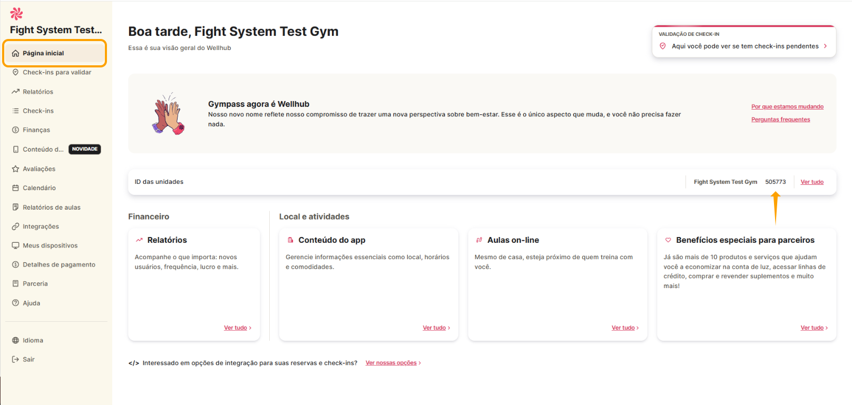Click the home icon beside Página inicial
The height and width of the screenshot is (405, 852).
click(x=15, y=53)
